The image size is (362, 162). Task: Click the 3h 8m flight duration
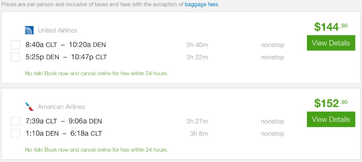(x=199, y=133)
